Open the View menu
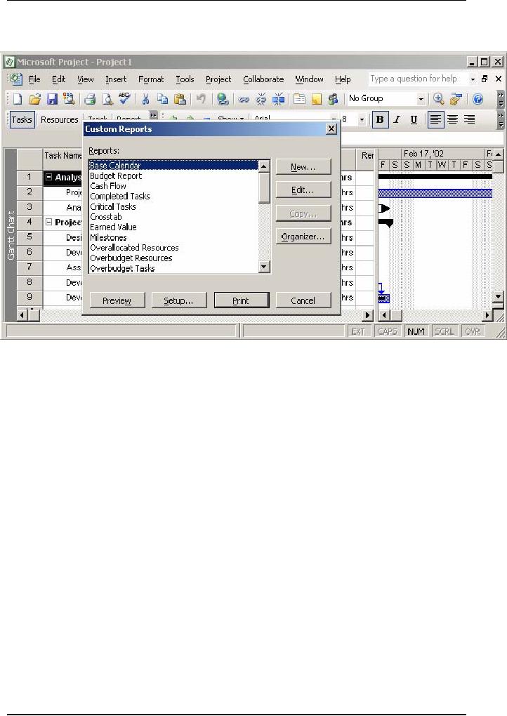This screenshot has height=716, width=507. pyautogui.click(x=86, y=79)
